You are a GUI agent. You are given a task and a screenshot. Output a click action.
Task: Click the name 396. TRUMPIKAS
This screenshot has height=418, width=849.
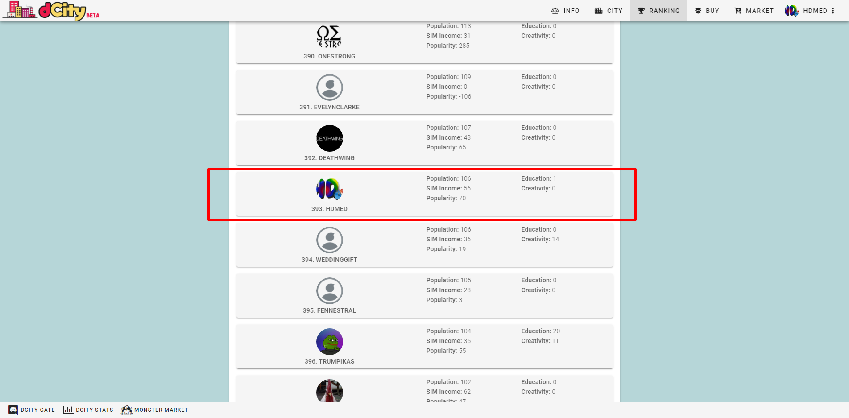tap(329, 361)
